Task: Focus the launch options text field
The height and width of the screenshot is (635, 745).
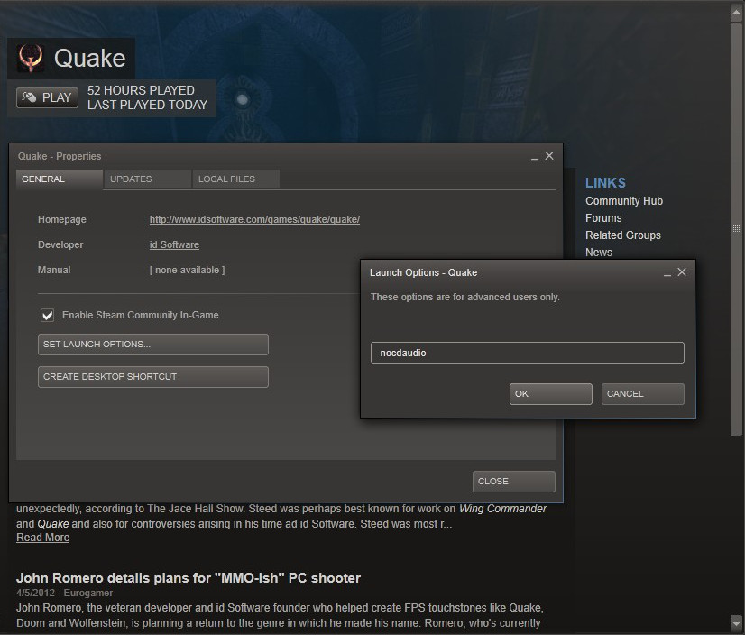Action: click(527, 353)
